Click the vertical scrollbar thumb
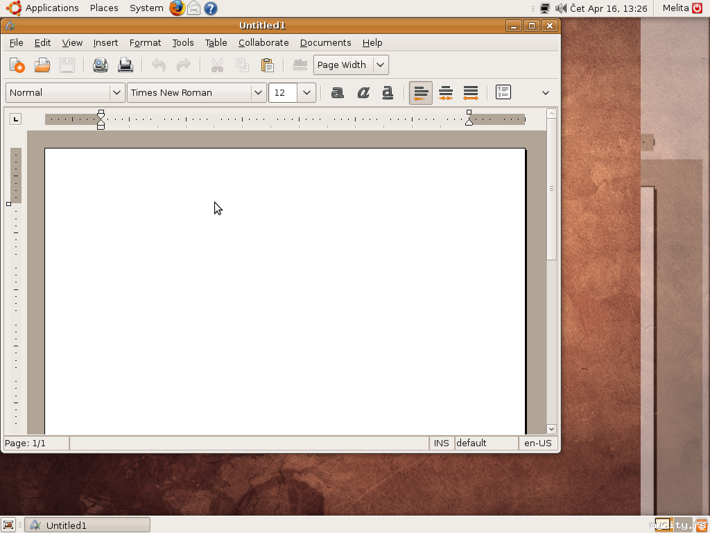 551,189
